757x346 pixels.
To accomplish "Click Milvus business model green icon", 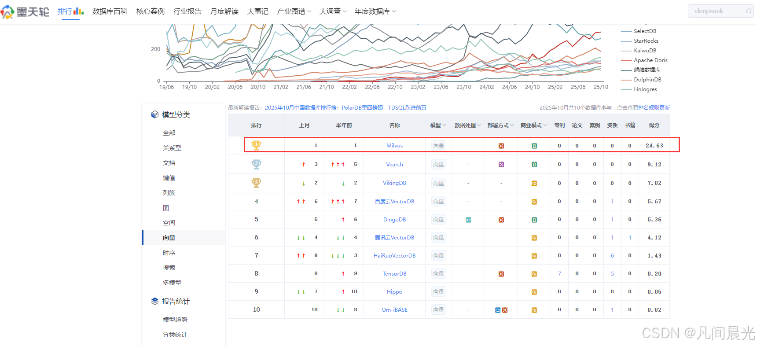I will 534,146.
